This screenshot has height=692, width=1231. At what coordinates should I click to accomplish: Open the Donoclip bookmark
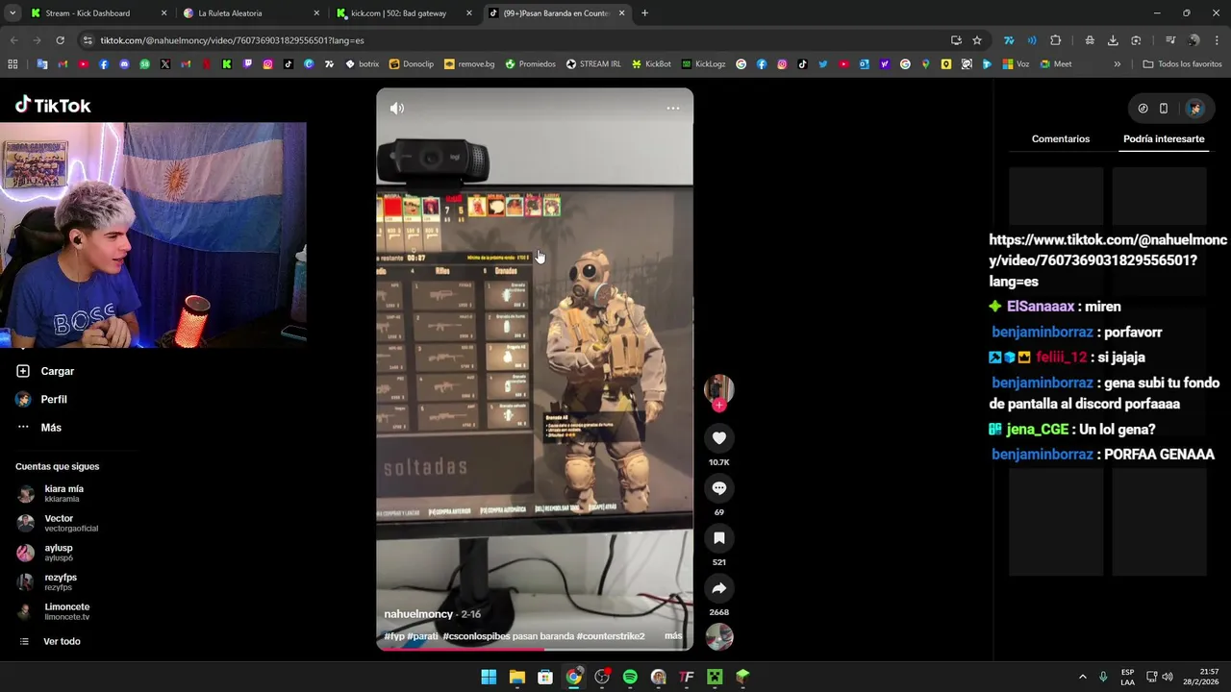(411, 64)
